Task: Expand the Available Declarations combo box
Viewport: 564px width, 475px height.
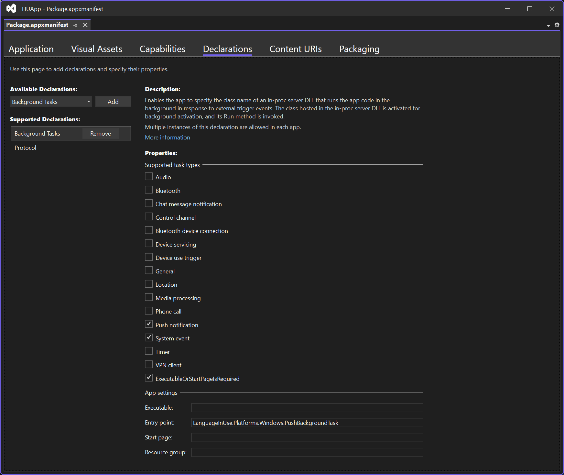Action: (x=51, y=102)
